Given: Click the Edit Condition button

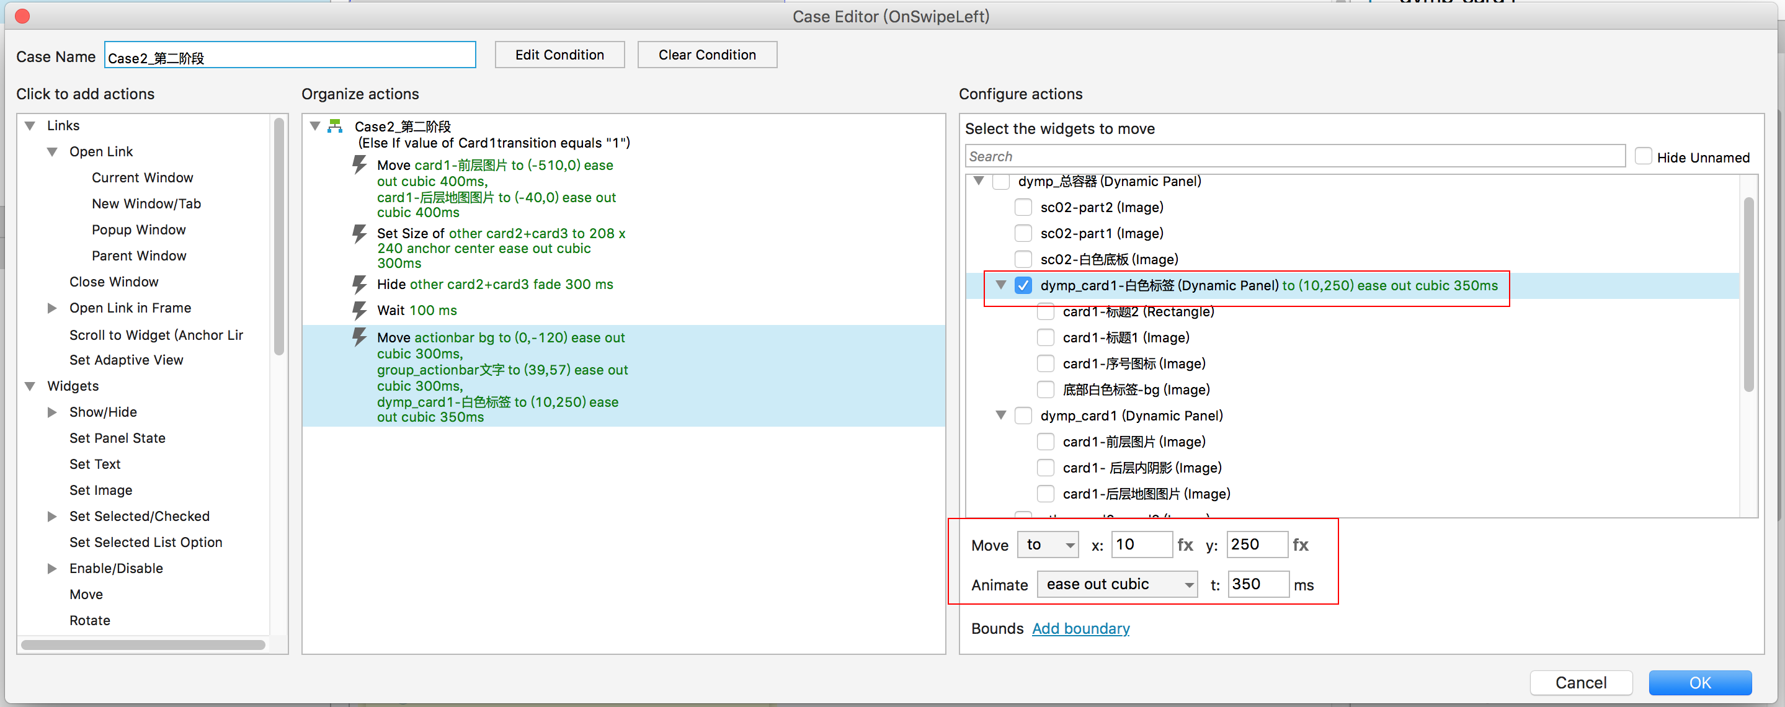Looking at the screenshot, I should pos(559,55).
